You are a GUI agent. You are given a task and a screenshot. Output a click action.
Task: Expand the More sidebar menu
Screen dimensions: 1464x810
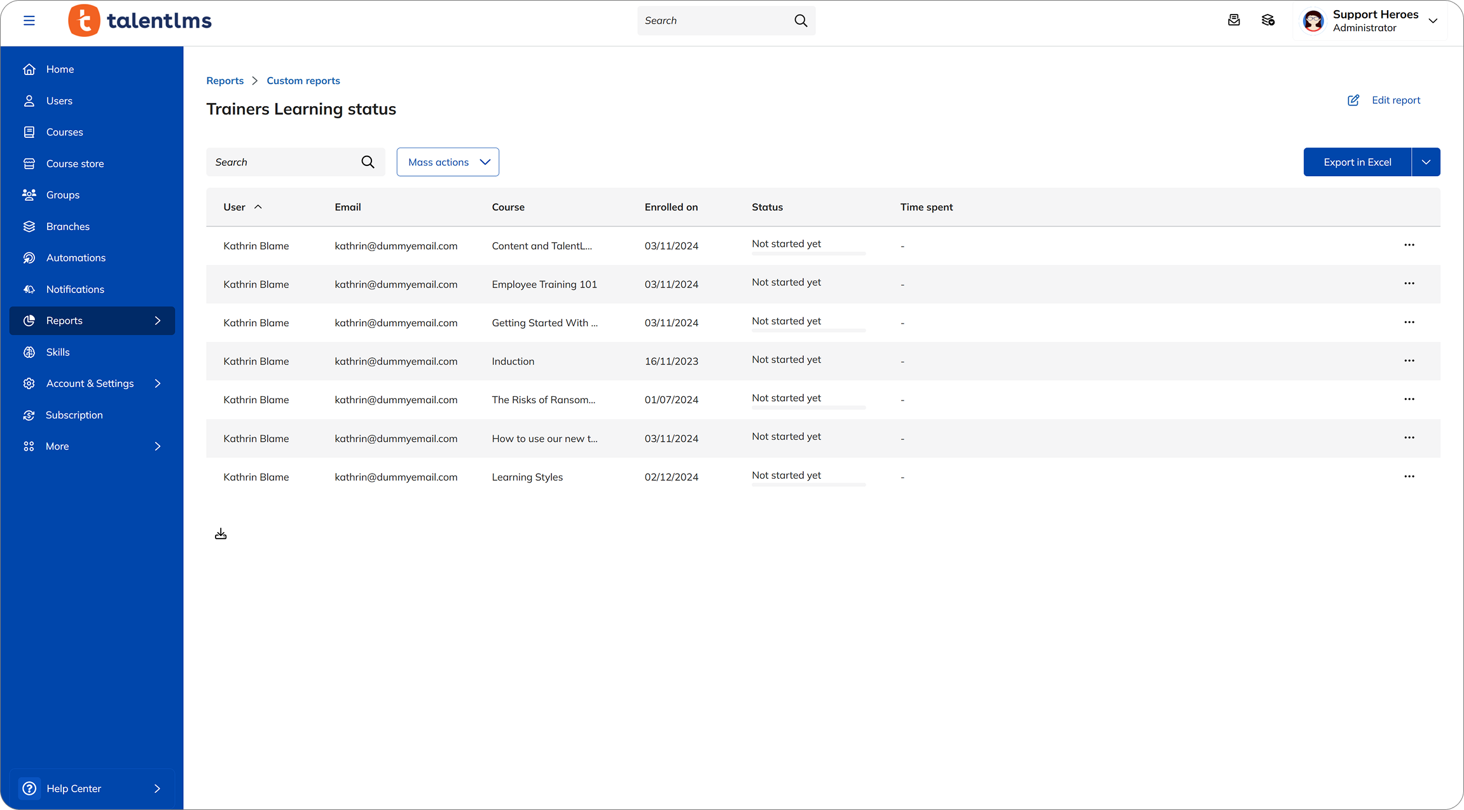pyautogui.click(x=92, y=446)
